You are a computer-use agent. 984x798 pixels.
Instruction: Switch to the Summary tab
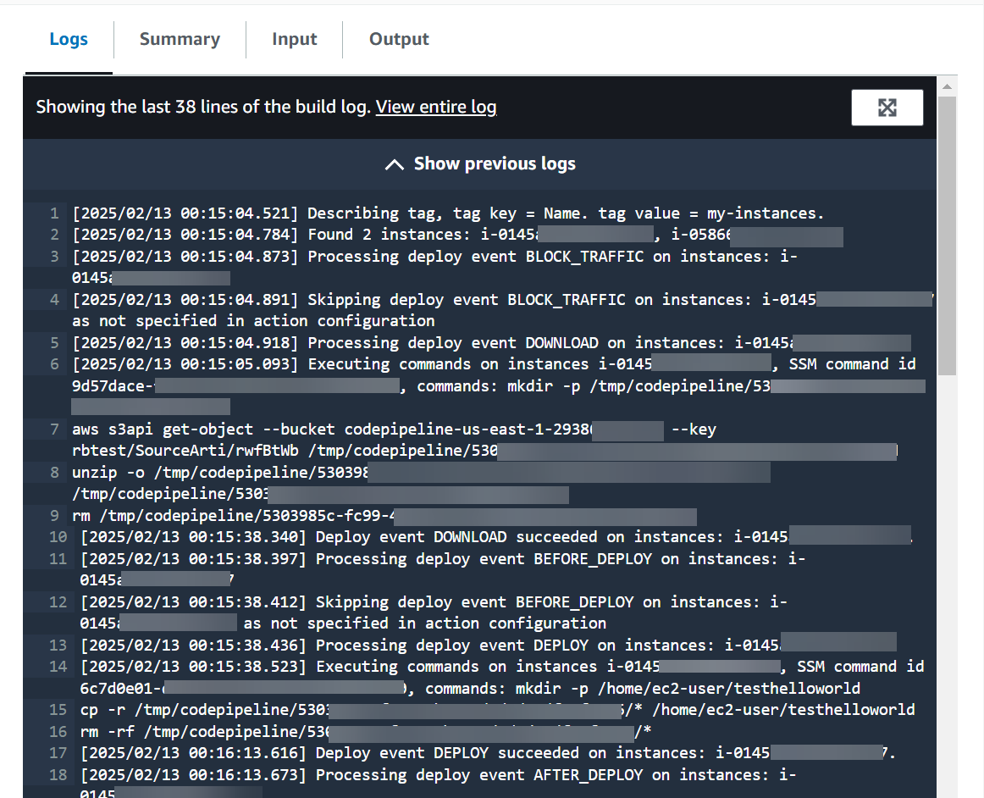180,39
